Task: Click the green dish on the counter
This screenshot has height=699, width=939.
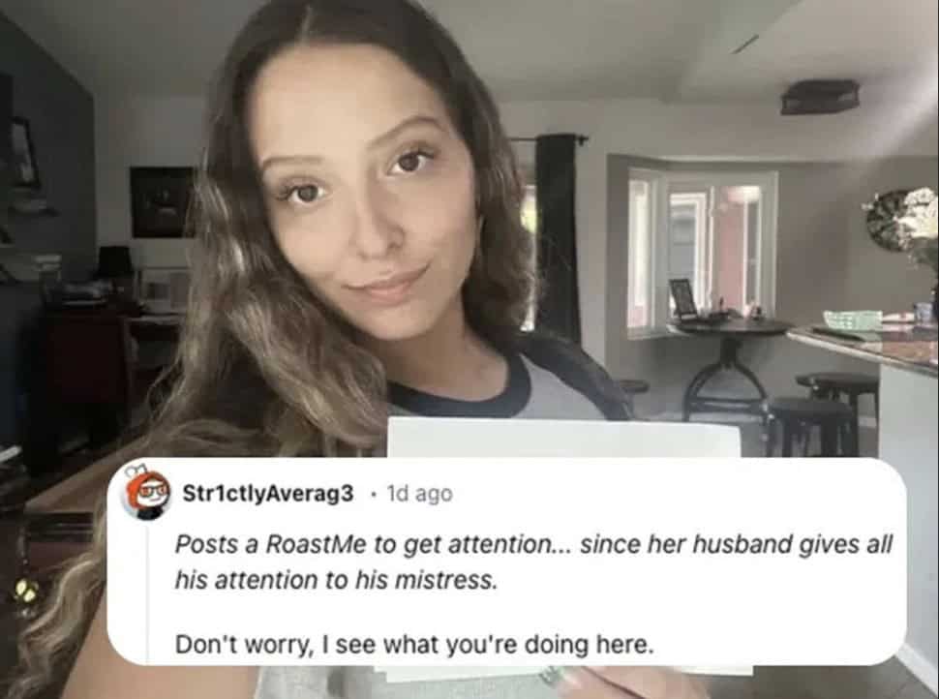Action: [852, 319]
